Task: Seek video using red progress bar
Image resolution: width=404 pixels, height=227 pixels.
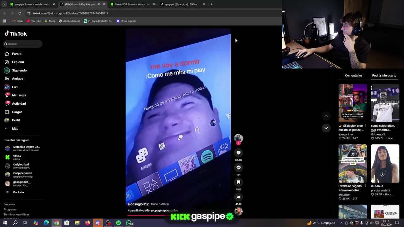Action: point(178,215)
